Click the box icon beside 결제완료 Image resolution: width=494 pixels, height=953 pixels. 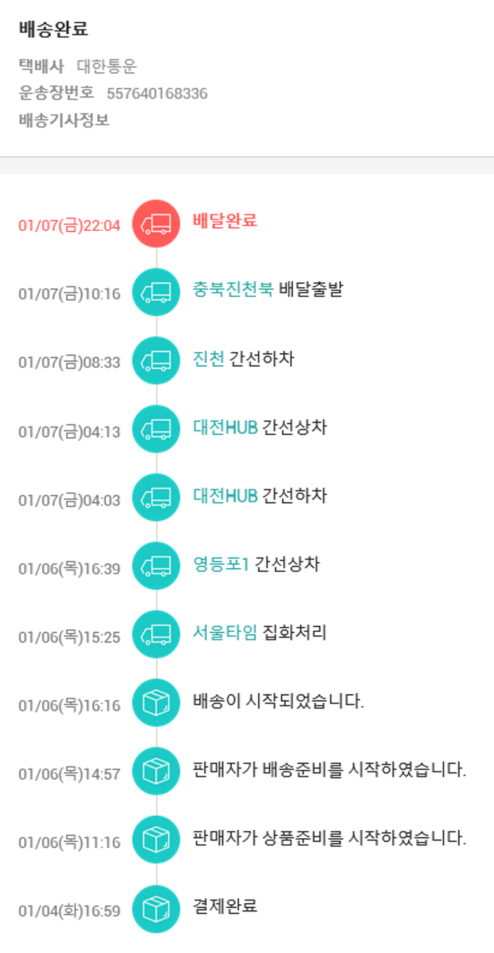tap(156, 909)
